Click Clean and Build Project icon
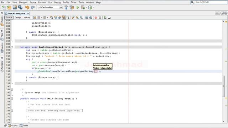Screen dimensions: 228x128 72,7
